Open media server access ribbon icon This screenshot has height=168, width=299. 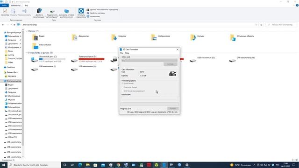[39, 13]
